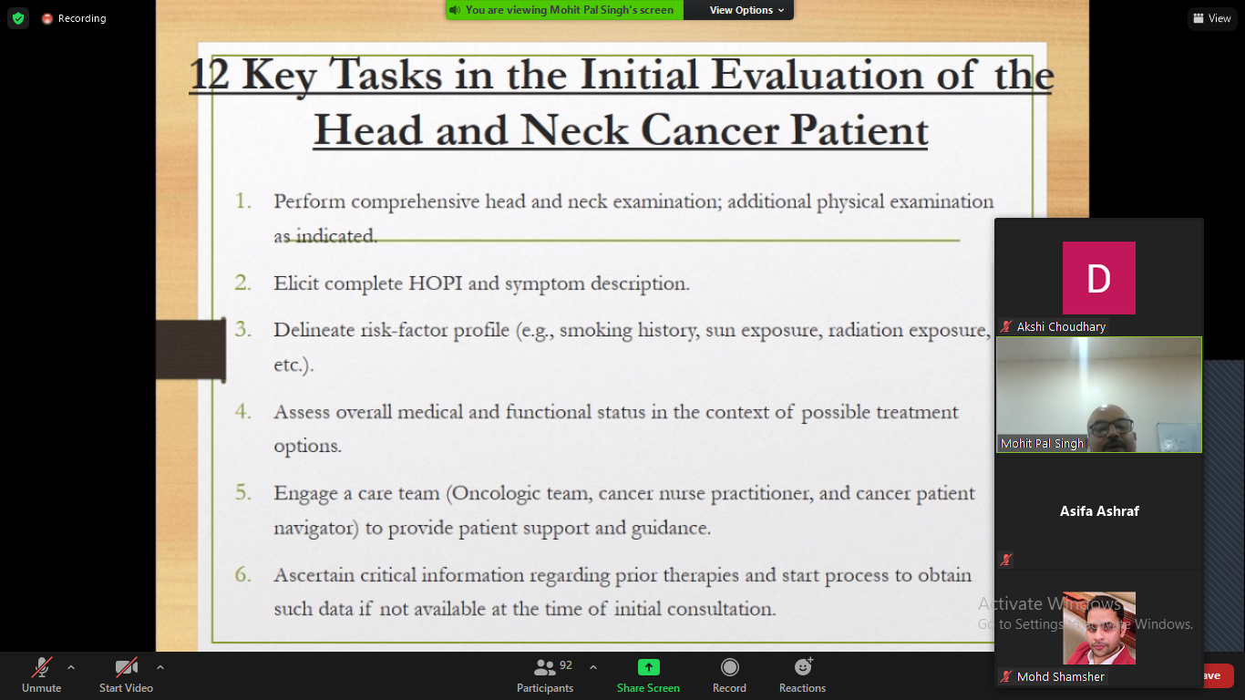Image resolution: width=1245 pixels, height=700 pixels.
Task: Click the red Recording indicator
Action: 74,18
